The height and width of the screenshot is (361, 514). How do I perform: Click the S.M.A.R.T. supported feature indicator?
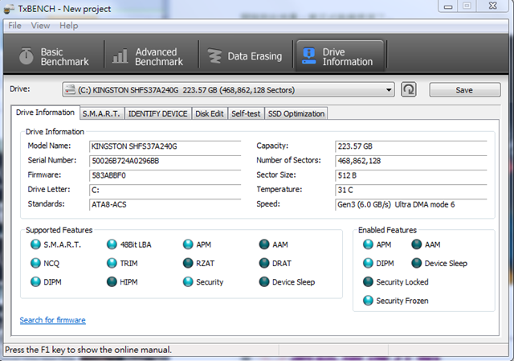pyautogui.click(x=35, y=244)
